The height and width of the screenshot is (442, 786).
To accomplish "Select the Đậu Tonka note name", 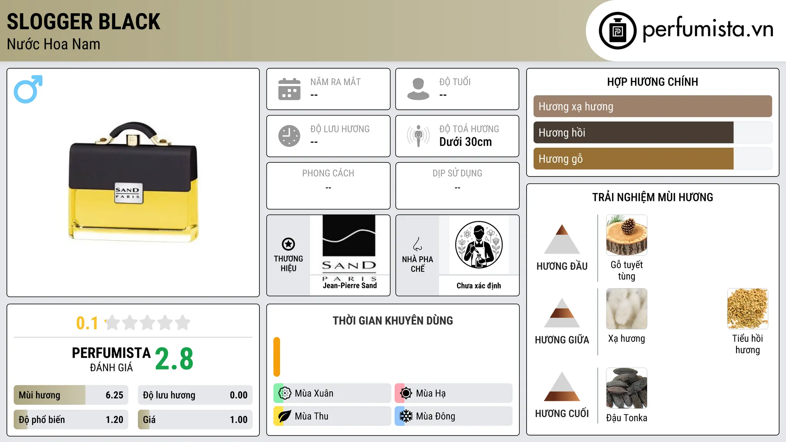I will pyautogui.click(x=627, y=418).
